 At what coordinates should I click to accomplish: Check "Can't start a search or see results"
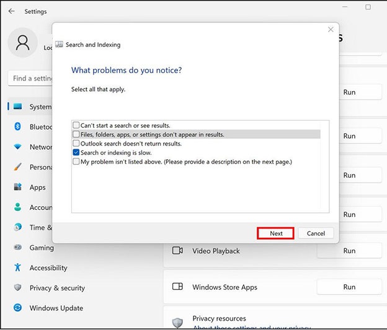[x=76, y=126]
